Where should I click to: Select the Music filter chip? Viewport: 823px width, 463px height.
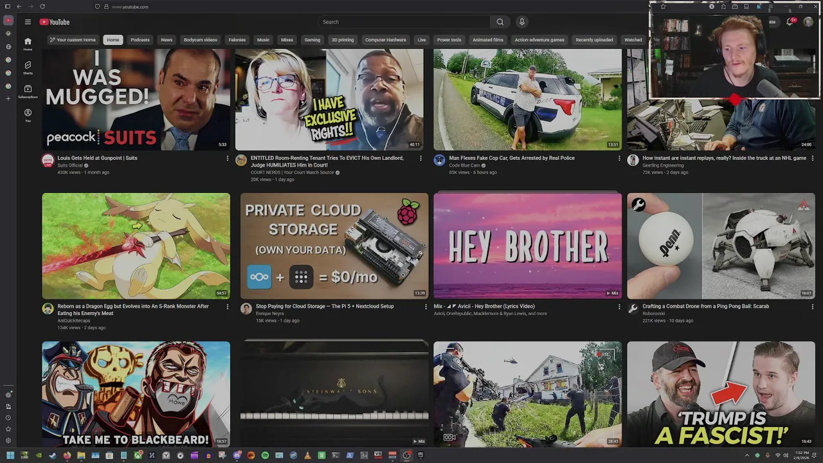[264, 40]
